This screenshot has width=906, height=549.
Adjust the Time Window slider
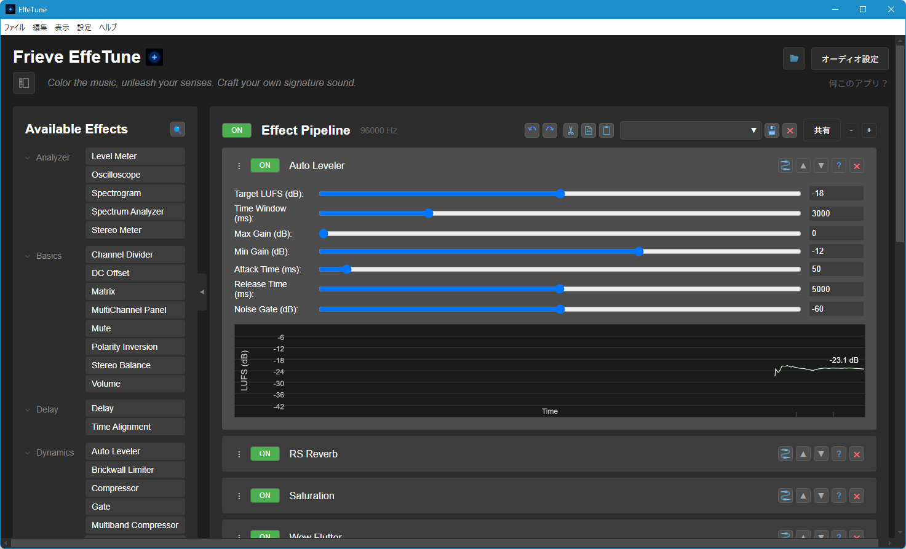click(x=560, y=213)
